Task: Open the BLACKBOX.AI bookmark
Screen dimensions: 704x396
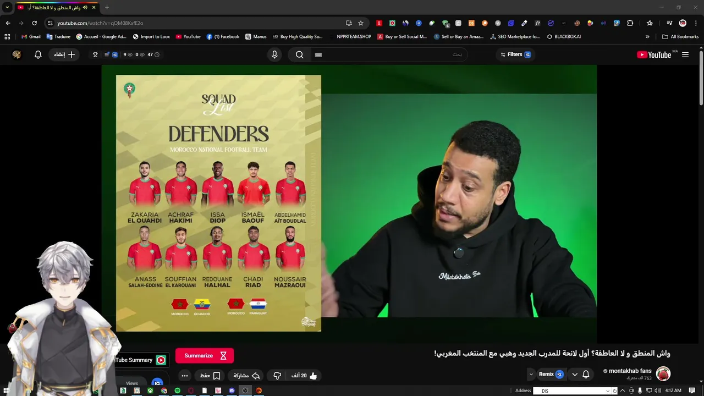Action: point(564,37)
